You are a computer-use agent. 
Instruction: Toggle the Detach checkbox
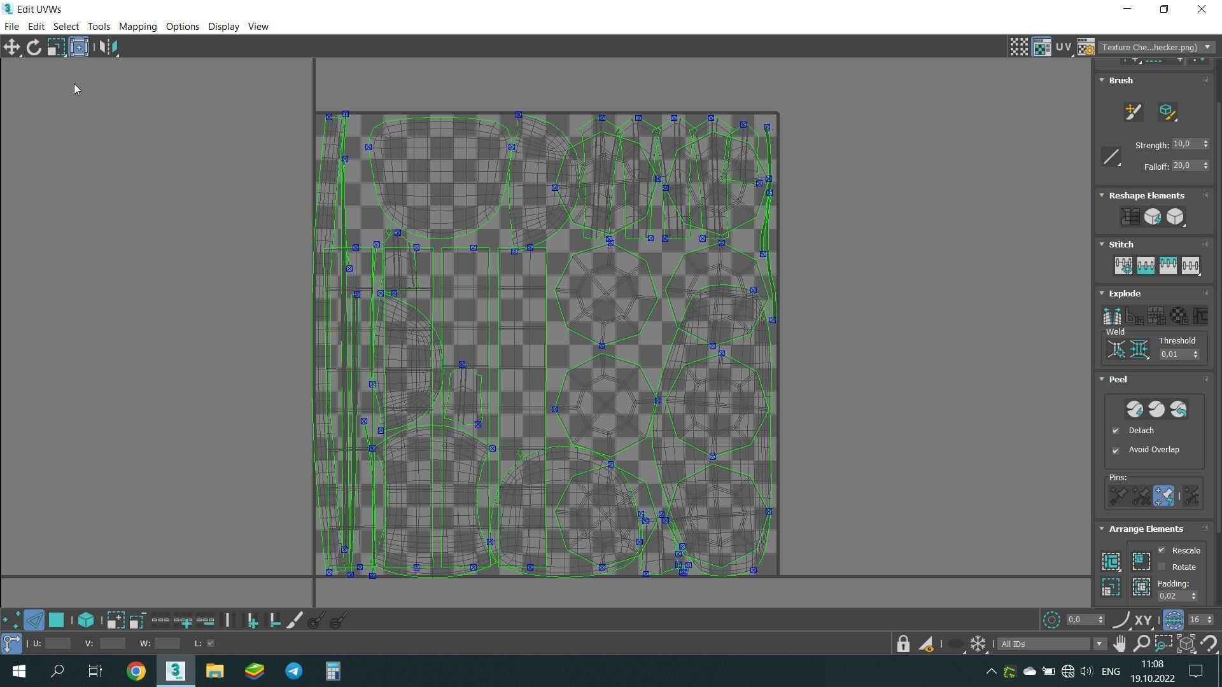[1116, 431]
